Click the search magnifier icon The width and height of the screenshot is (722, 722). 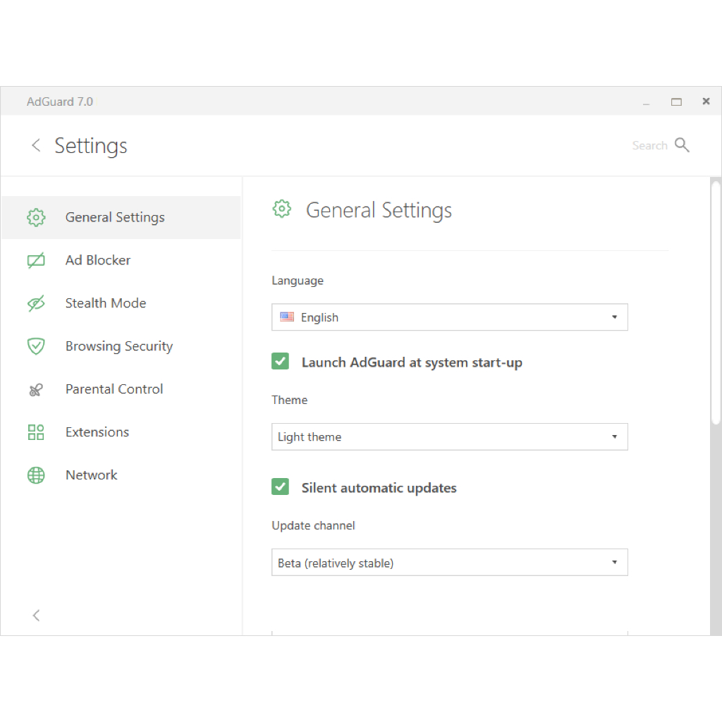tap(682, 145)
